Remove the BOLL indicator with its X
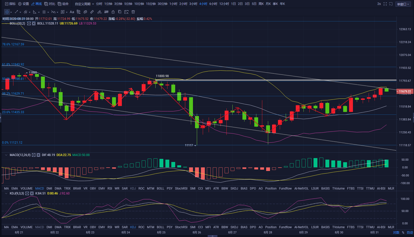This screenshot has width=414, height=237. 34,23
